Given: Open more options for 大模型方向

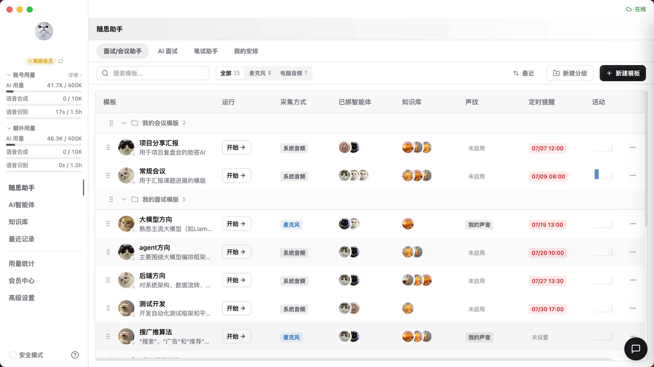Looking at the screenshot, I should (x=633, y=224).
